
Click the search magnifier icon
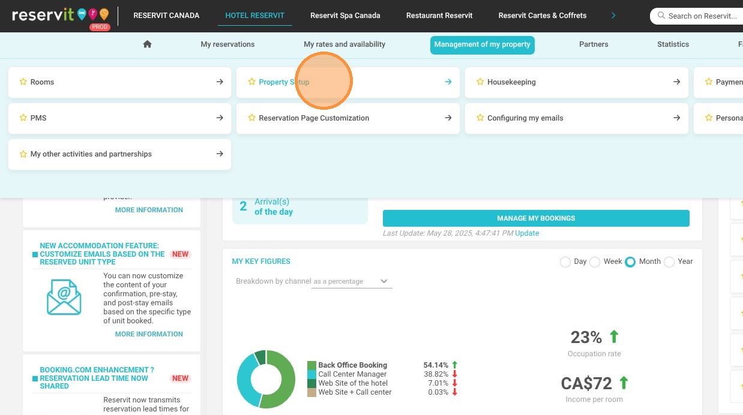pos(661,16)
